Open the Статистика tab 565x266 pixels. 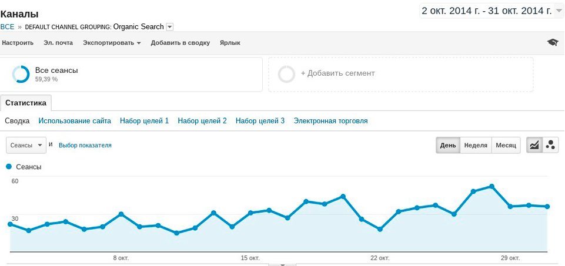26,103
